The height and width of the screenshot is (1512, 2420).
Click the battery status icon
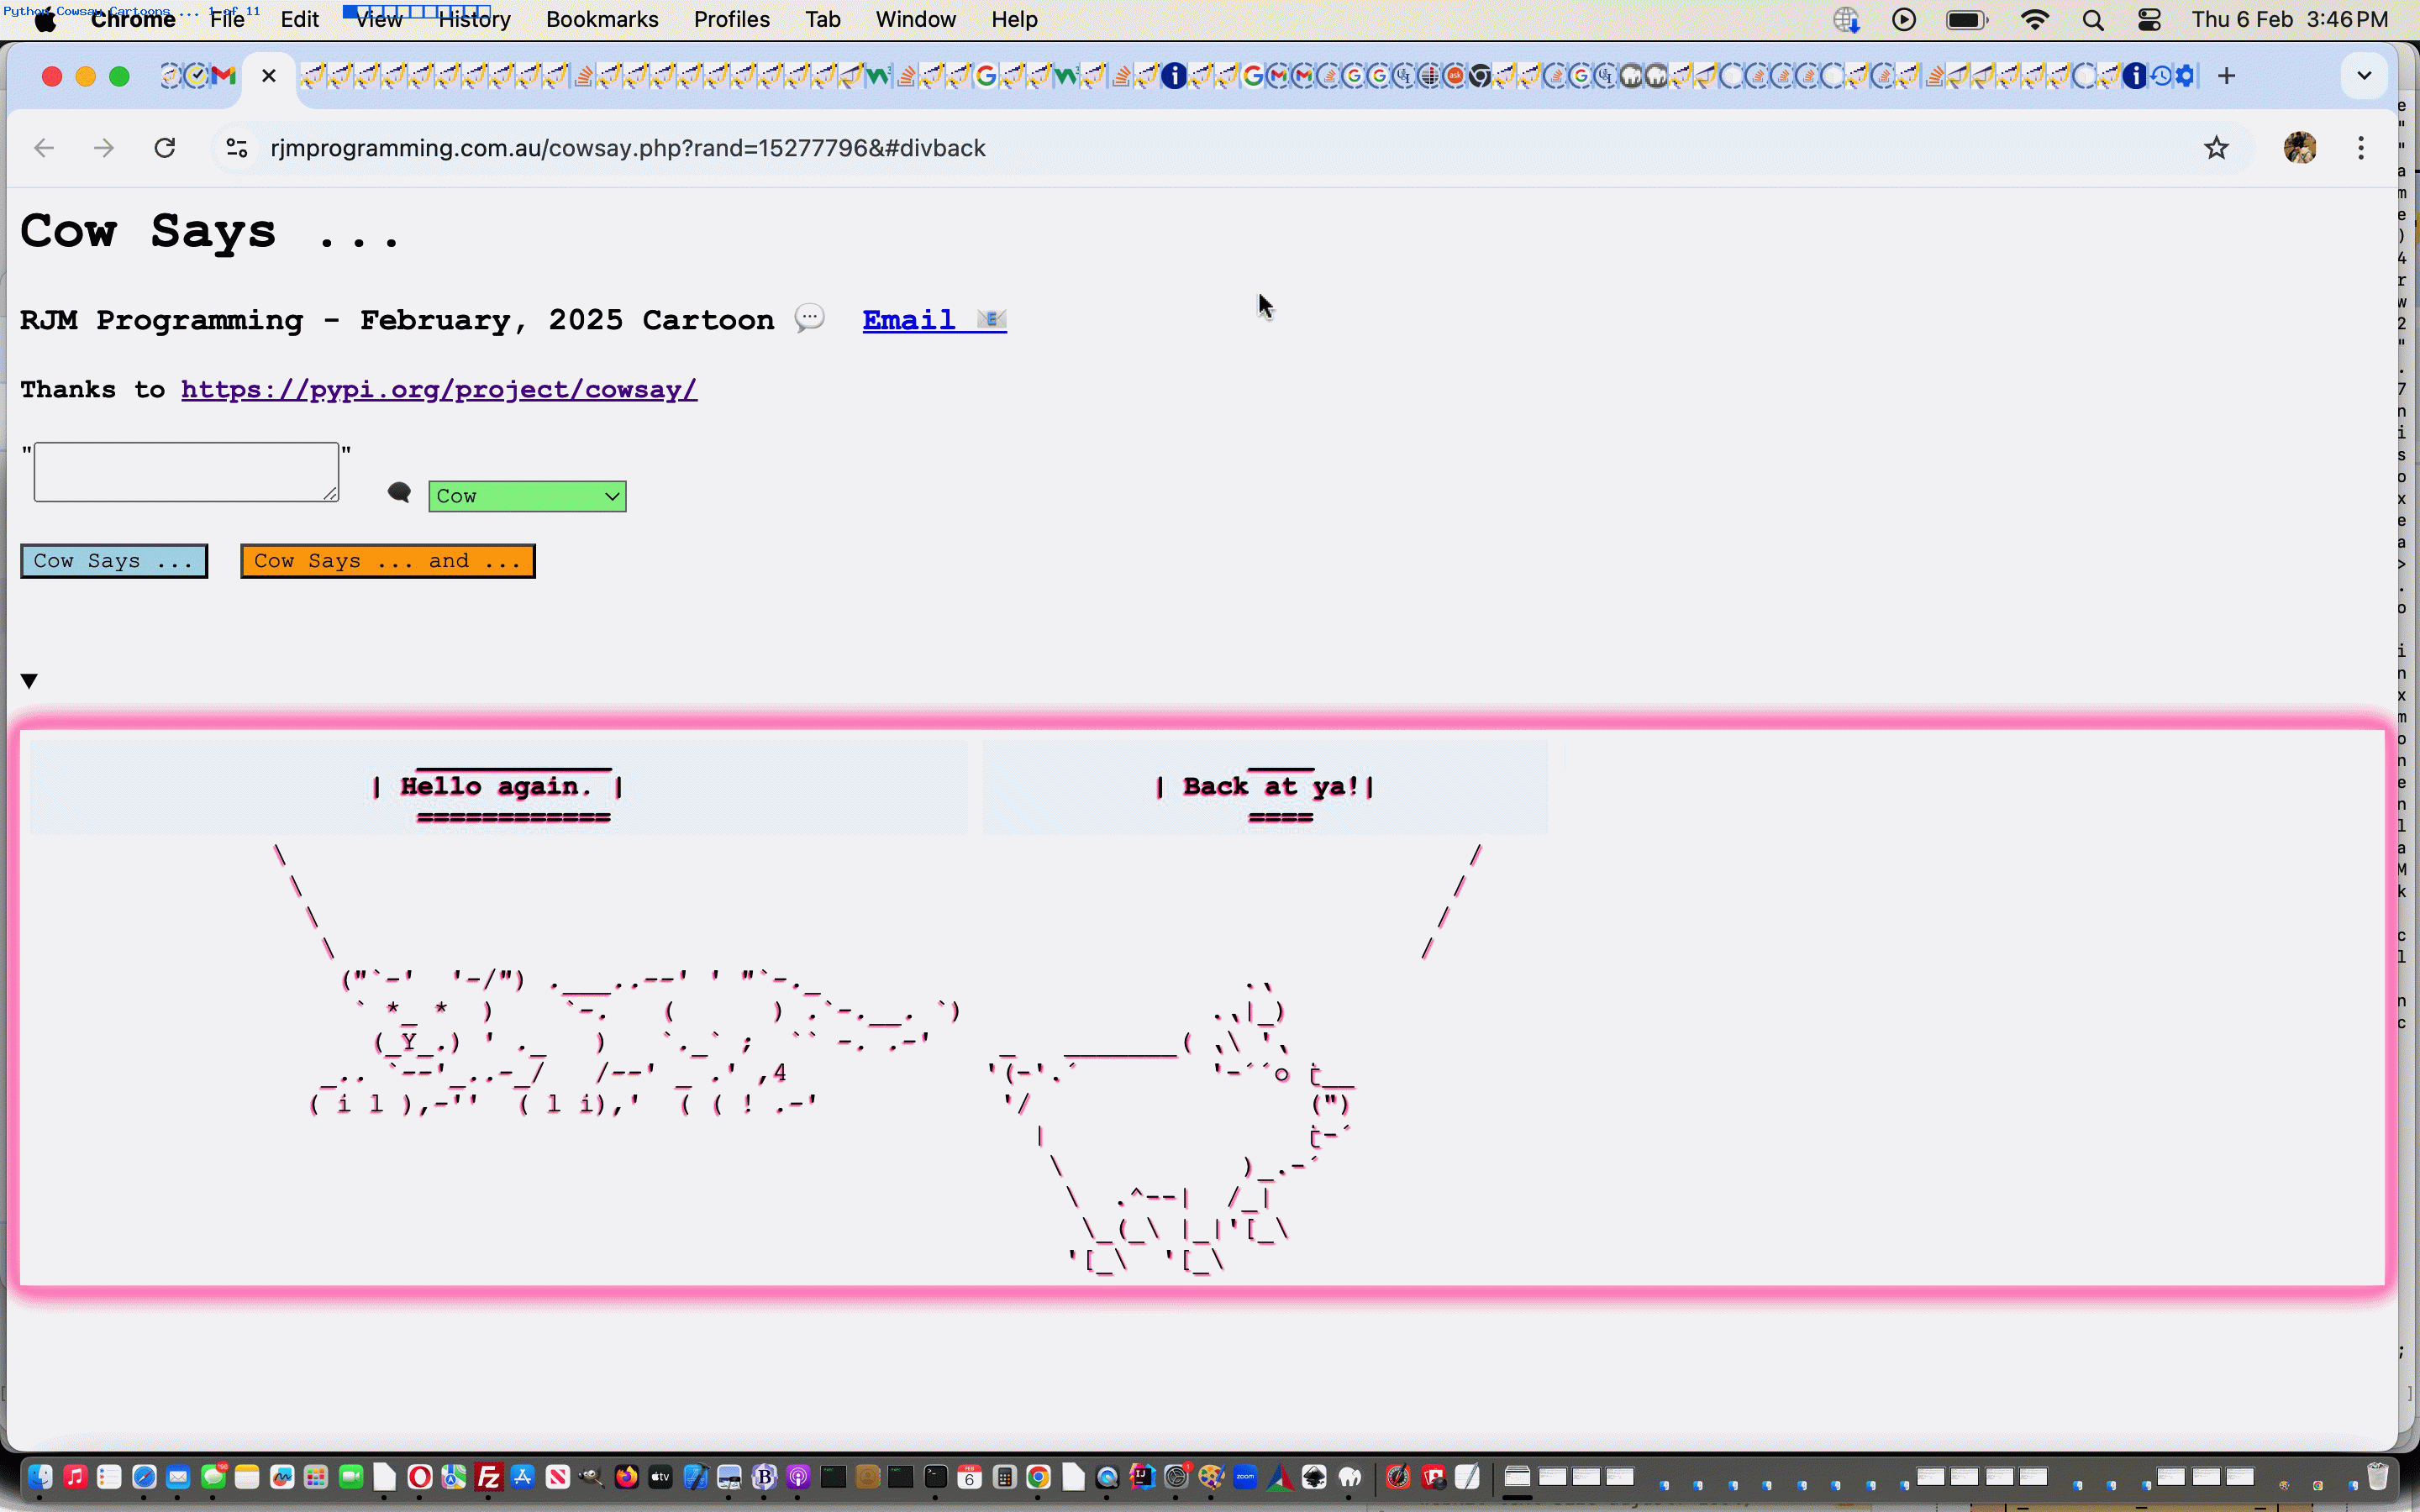(1967, 20)
